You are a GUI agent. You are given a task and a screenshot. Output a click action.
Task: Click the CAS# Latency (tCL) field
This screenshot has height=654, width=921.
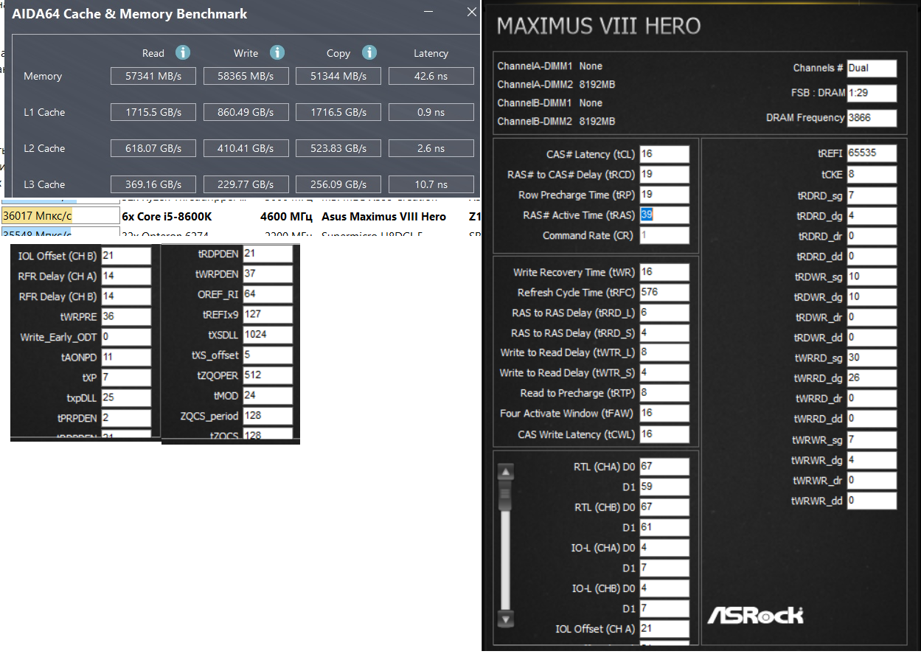tap(664, 154)
